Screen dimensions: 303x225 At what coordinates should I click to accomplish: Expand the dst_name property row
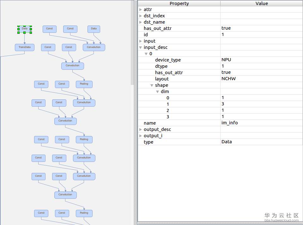141,22
